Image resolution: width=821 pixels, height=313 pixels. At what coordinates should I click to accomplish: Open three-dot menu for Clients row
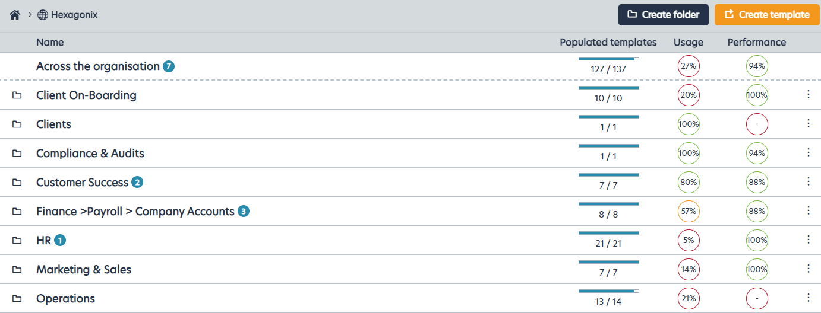point(808,123)
